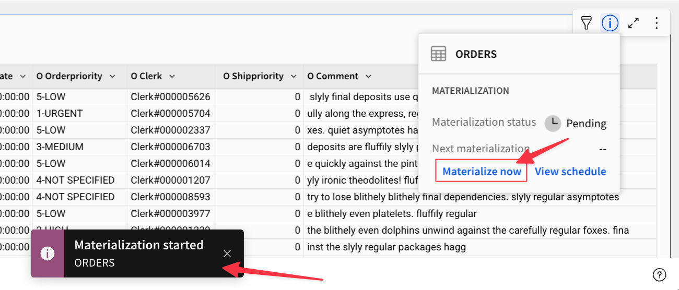
Task: Select cell Clerk#000006014
Action: pyautogui.click(x=171, y=164)
